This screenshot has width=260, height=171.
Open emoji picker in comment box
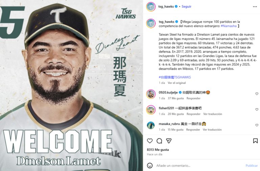coord(150,165)
